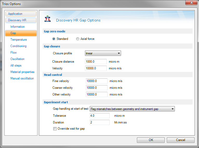
Task: Open the Flow options page
Action: pyautogui.click(x=14, y=53)
